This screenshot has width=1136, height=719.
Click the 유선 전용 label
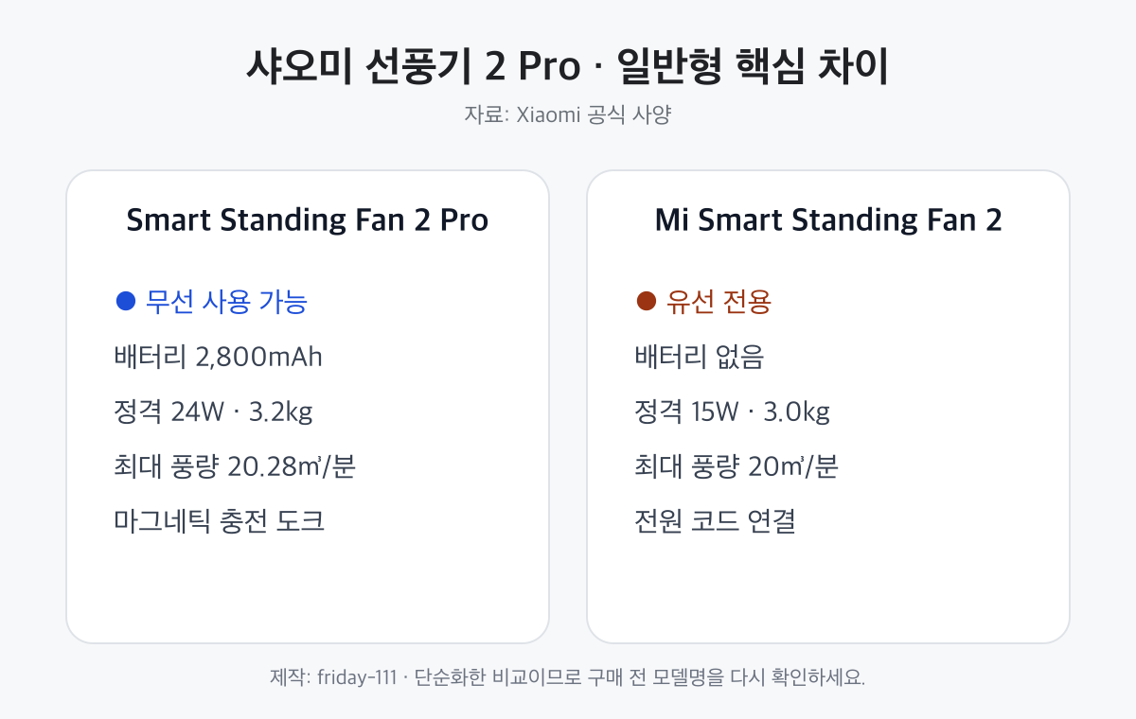[x=719, y=302]
